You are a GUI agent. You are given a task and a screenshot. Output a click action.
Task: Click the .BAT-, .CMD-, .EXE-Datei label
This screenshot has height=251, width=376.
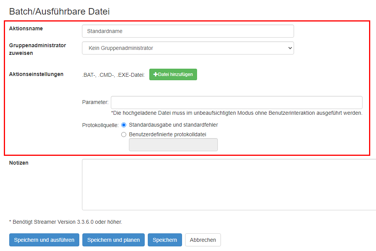113,75
